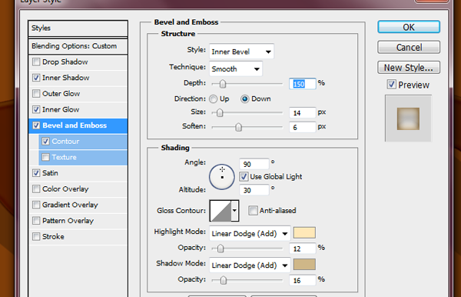This screenshot has height=297, width=461.
Task: Select the Pattern Overlay label in styles list
Action: click(68, 221)
